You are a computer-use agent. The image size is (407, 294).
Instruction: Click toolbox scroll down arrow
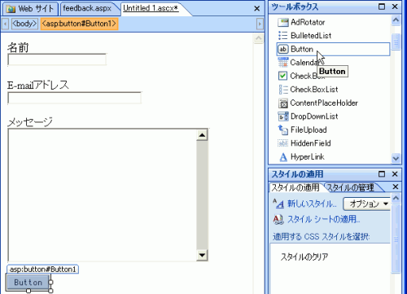pos(396,158)
